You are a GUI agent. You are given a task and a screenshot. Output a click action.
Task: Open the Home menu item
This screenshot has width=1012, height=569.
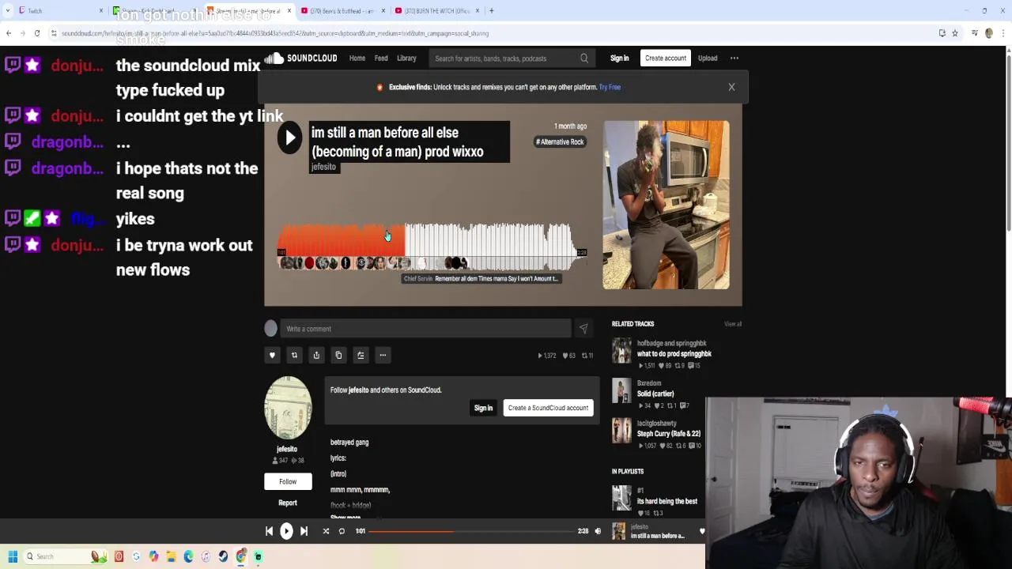(x=357, y=58)
